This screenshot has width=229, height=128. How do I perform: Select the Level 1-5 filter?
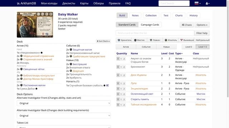click(203, 47)
